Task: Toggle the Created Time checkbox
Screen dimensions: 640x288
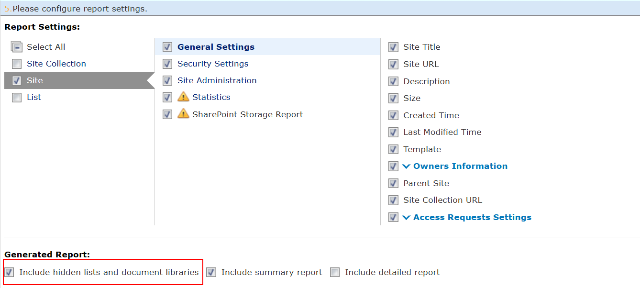Action: 393,115
